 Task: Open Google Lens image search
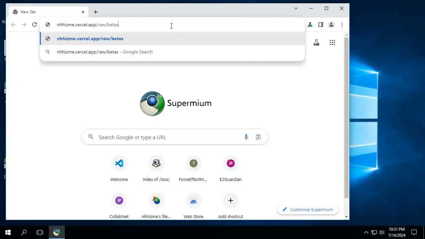[258, 137]
